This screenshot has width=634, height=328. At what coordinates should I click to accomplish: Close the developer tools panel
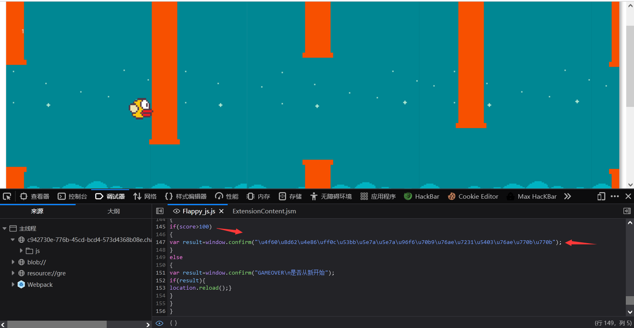pyautogui.click(x=628, y=196)
